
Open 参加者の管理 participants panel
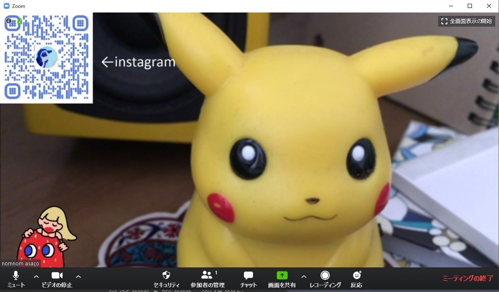[x=208, y=279]
